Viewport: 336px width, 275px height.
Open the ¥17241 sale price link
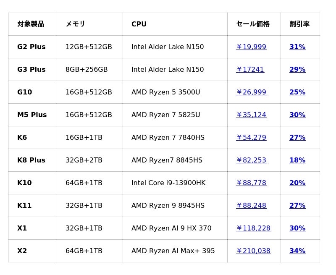(x=250, y=70)
